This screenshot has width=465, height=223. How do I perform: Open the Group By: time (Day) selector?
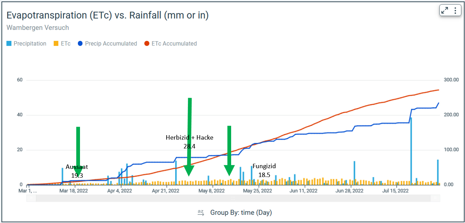point(241,212)
